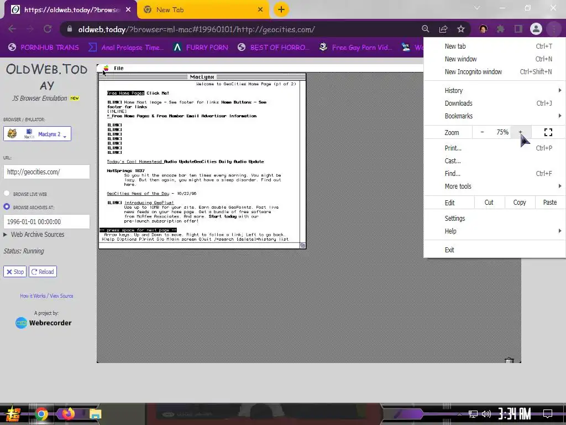566x425 pixels.
Task: Choose Find... from the Chrome menu
Action: tap(495, 174)
